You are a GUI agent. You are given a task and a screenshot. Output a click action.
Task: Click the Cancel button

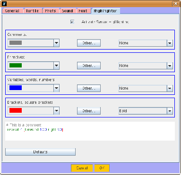click(82, 168)
